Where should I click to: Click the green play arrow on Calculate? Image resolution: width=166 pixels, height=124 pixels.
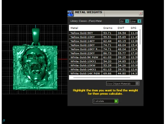pyautogui.click(x=116, y=101)
